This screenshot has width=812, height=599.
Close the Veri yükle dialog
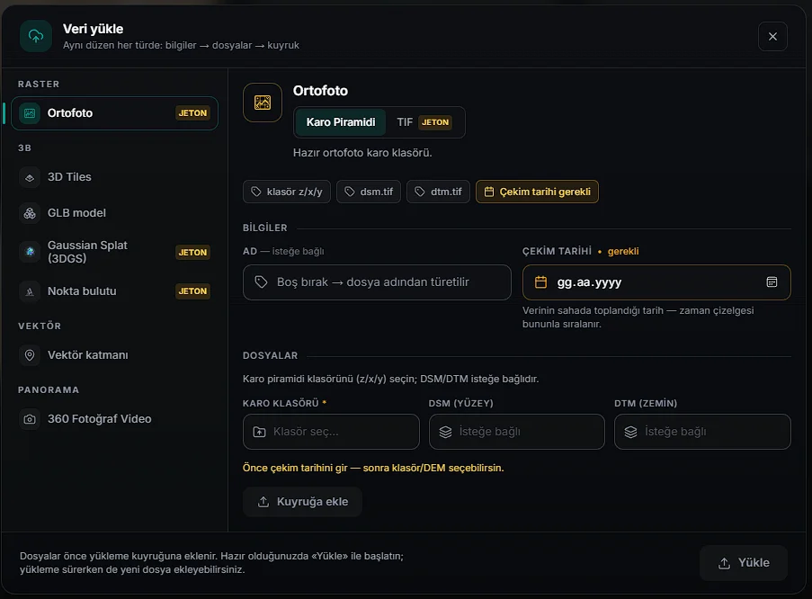(772, 36)
